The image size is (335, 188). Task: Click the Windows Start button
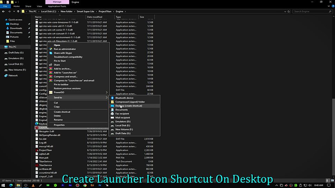[x=3, y=185]
